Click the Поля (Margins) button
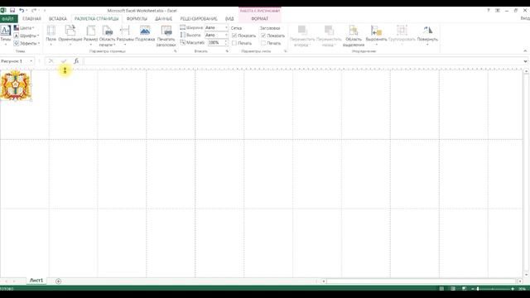The height and width of the screenshot is (298, 530). [x=51, y=36]
